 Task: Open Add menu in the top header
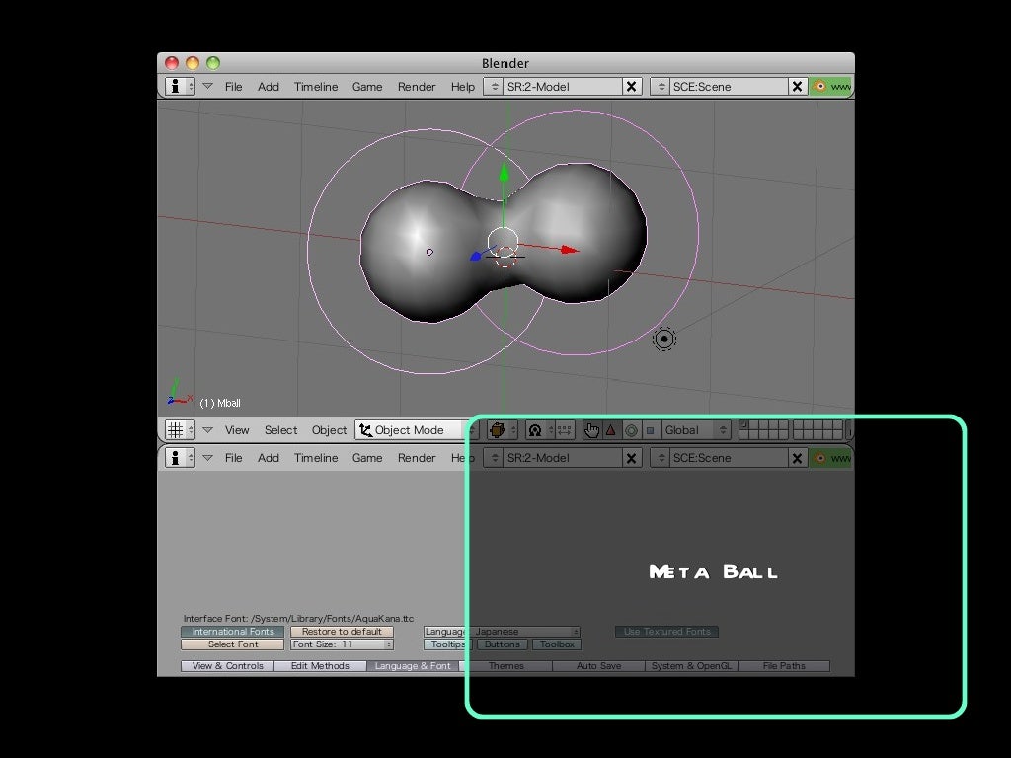click(269, 87)
